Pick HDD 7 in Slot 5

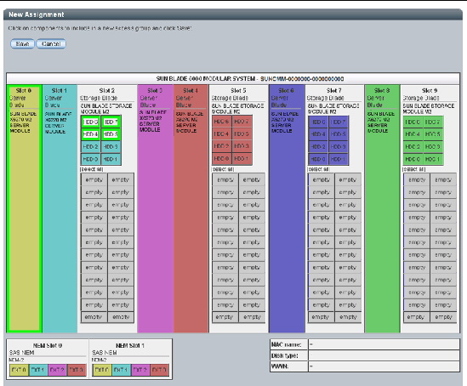click(242, 122)
